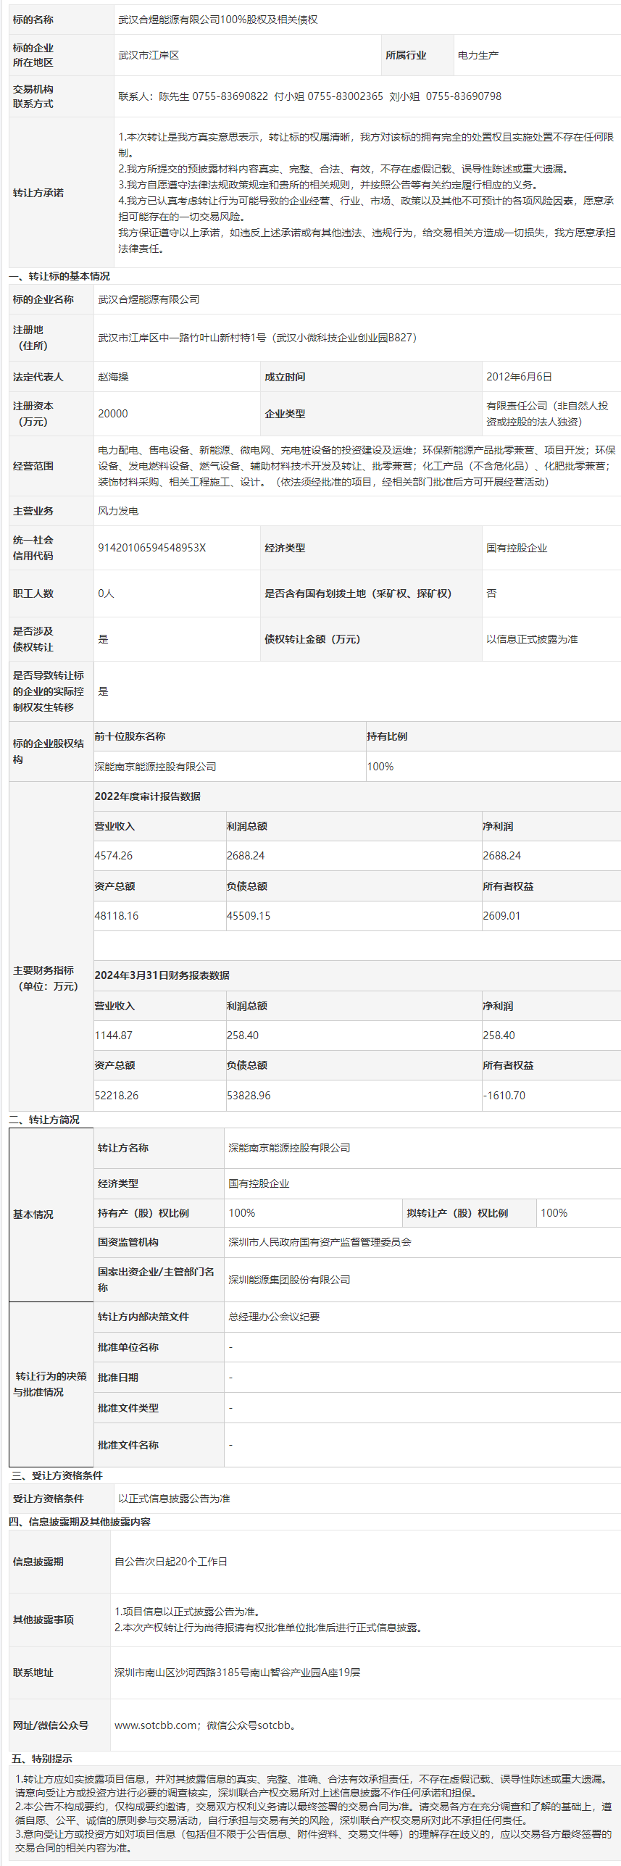The width and height of the screenshot is (621, 1866).
Task: Click the 经营范围 row label
Action: pyautogui.click(x=33, y=466)
